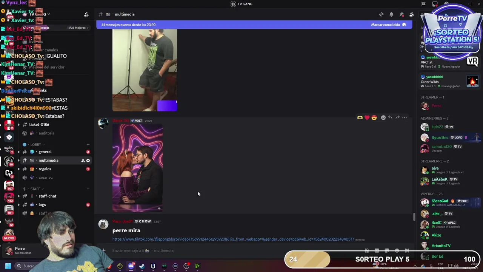Join the crear vc voice channel
Screen dimensions: 483x272
[x=45, y=178]
